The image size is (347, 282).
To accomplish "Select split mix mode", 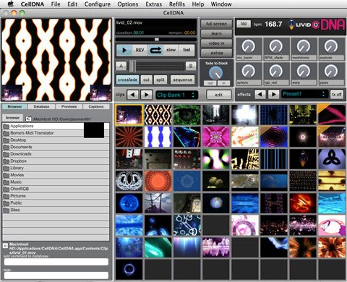I will coord(160,80).
